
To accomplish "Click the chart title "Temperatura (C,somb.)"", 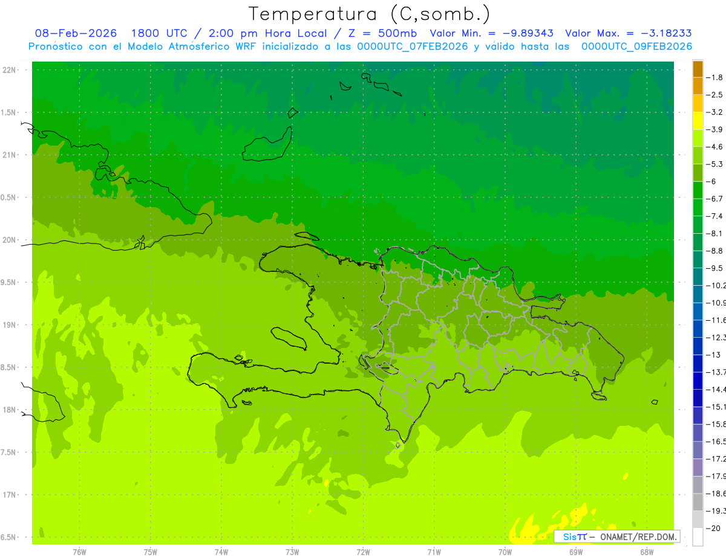I will coord(370,14).
